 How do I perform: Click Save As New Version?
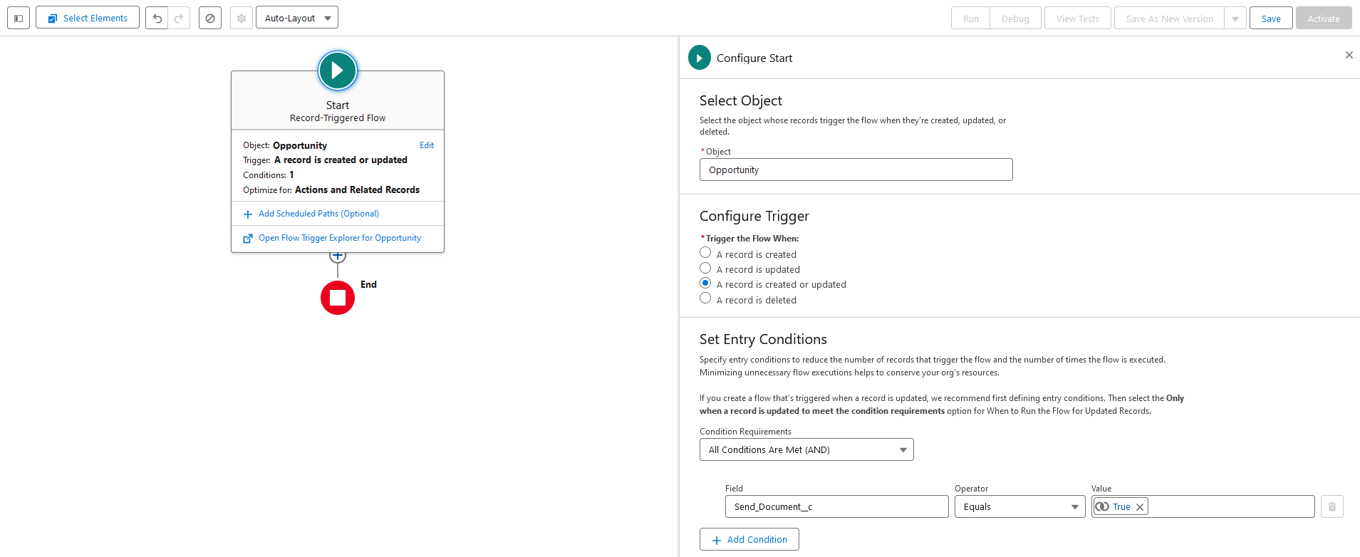click(1169, 19)
